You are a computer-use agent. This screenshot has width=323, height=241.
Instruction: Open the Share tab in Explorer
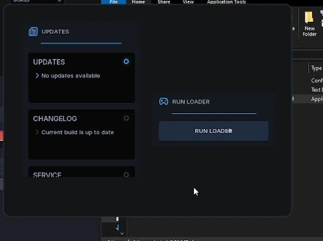pos(164,2)
